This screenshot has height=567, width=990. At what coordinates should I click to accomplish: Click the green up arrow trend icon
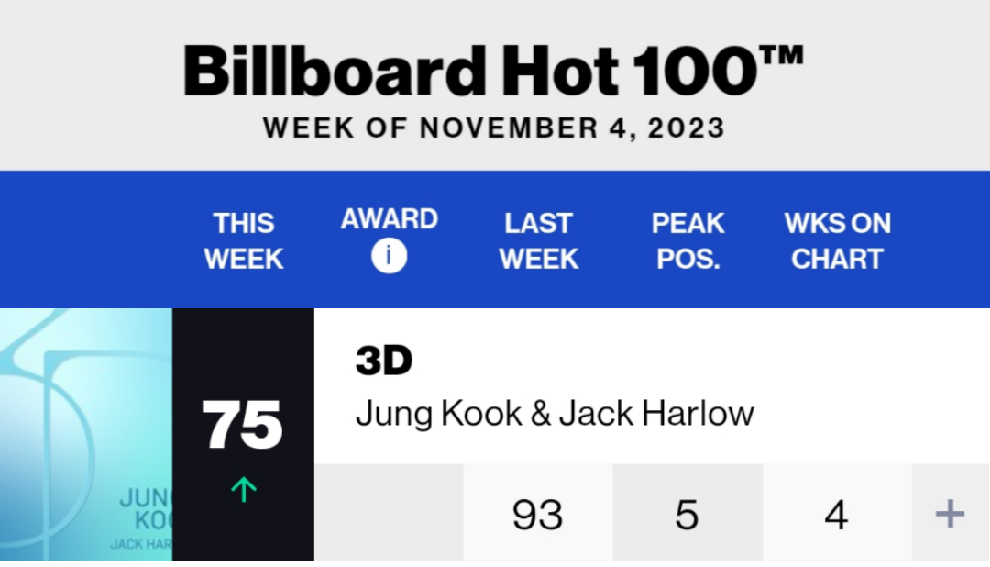244,489
